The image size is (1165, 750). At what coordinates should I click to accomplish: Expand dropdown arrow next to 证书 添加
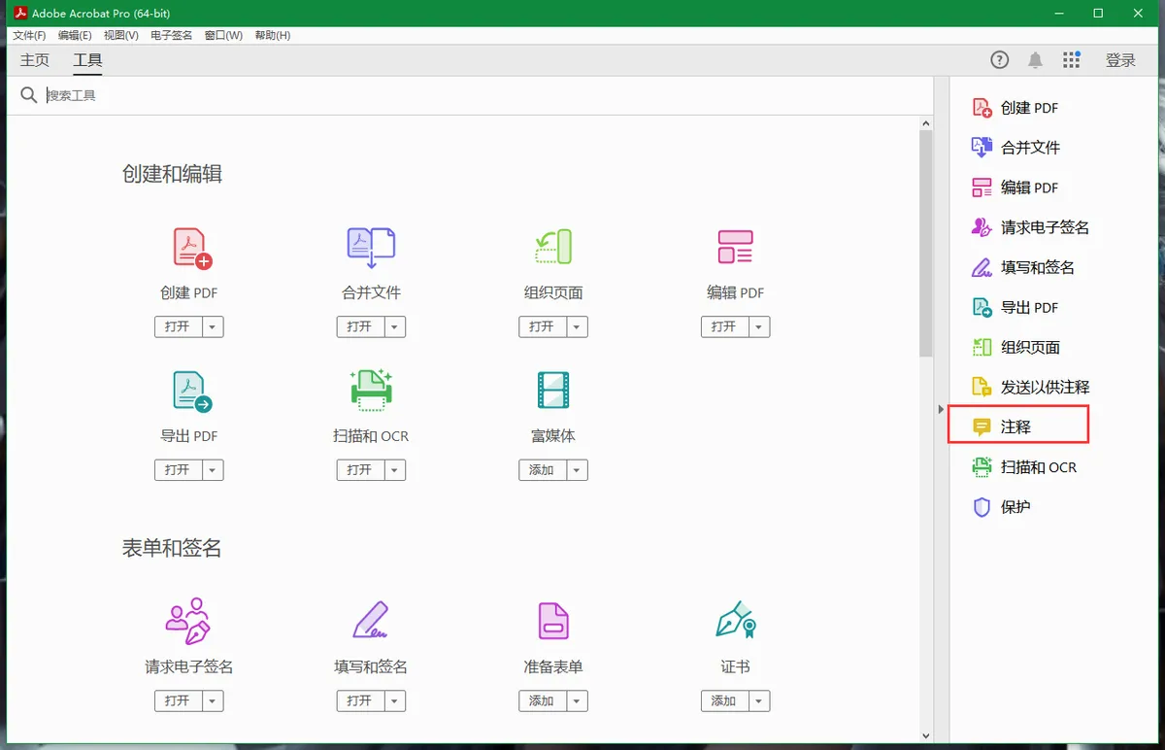pos(759,700)
